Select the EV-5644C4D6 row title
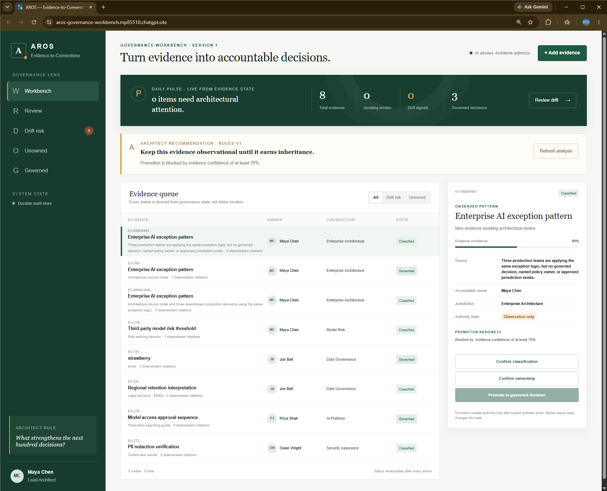The height and width of the screenshot is (491, 607). [160, 296]
